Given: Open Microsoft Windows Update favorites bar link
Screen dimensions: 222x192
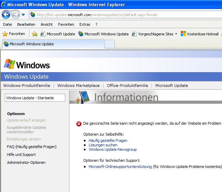Looking at the screenshot, I should (103, 34).
